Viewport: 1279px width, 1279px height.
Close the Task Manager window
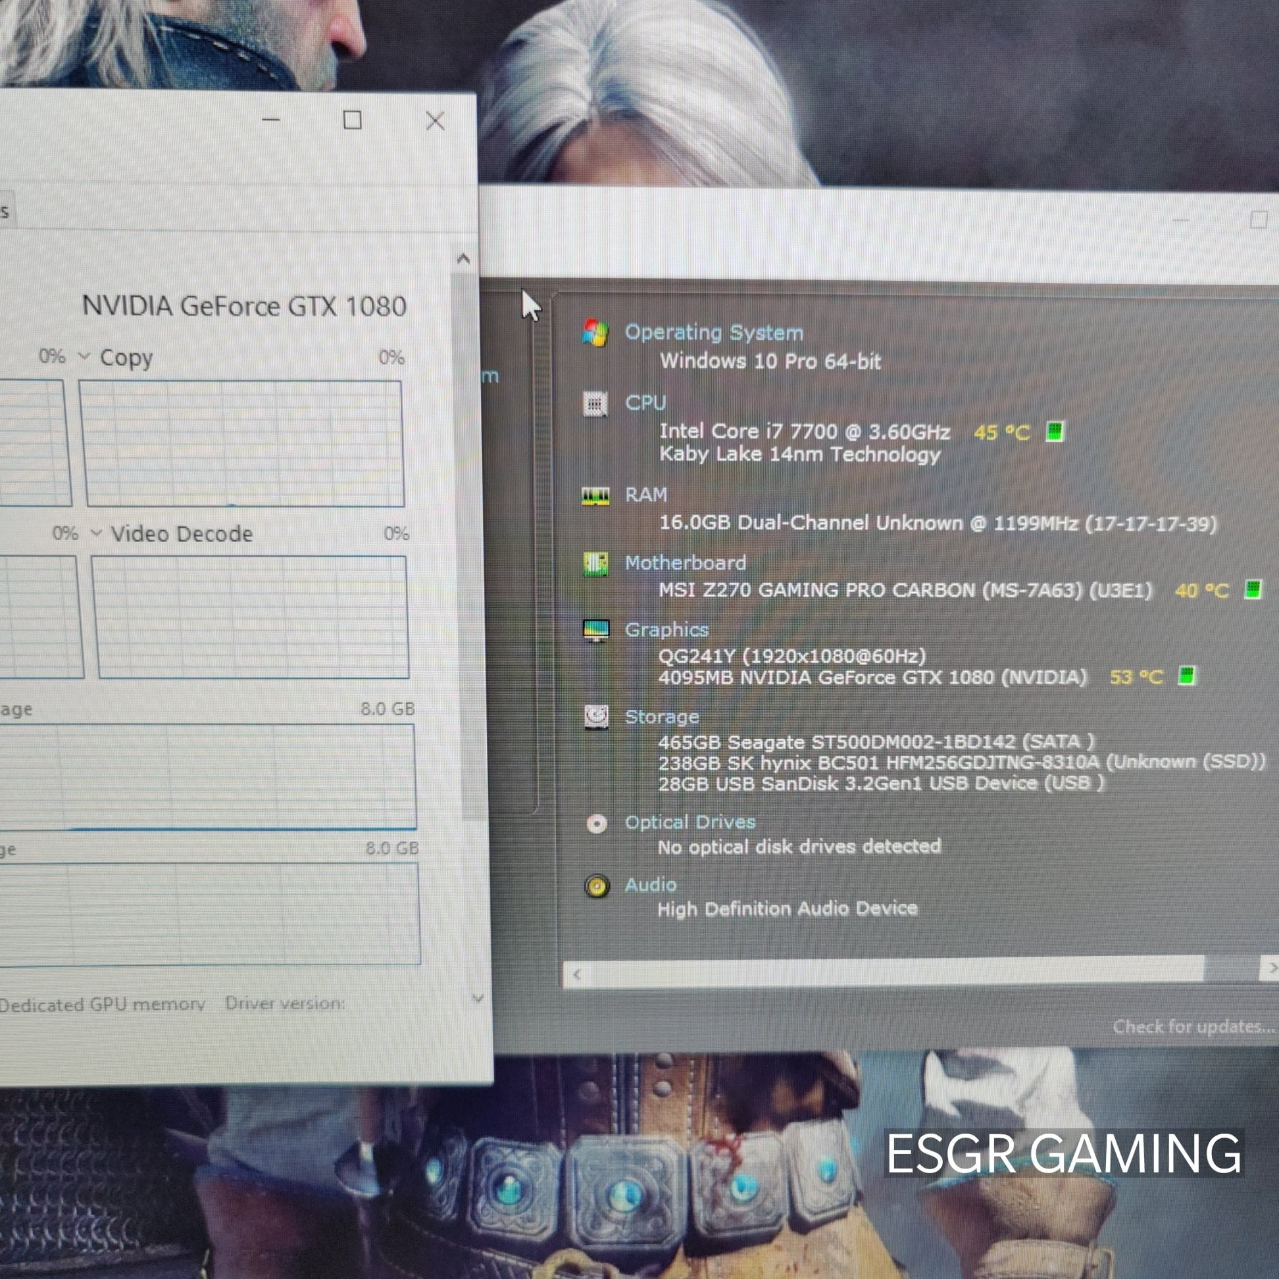(x=435, y=120)
